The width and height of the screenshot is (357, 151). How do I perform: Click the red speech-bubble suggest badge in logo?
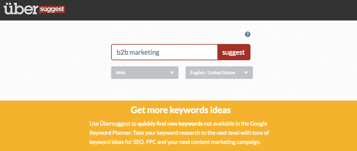click(x=52, y=10)
